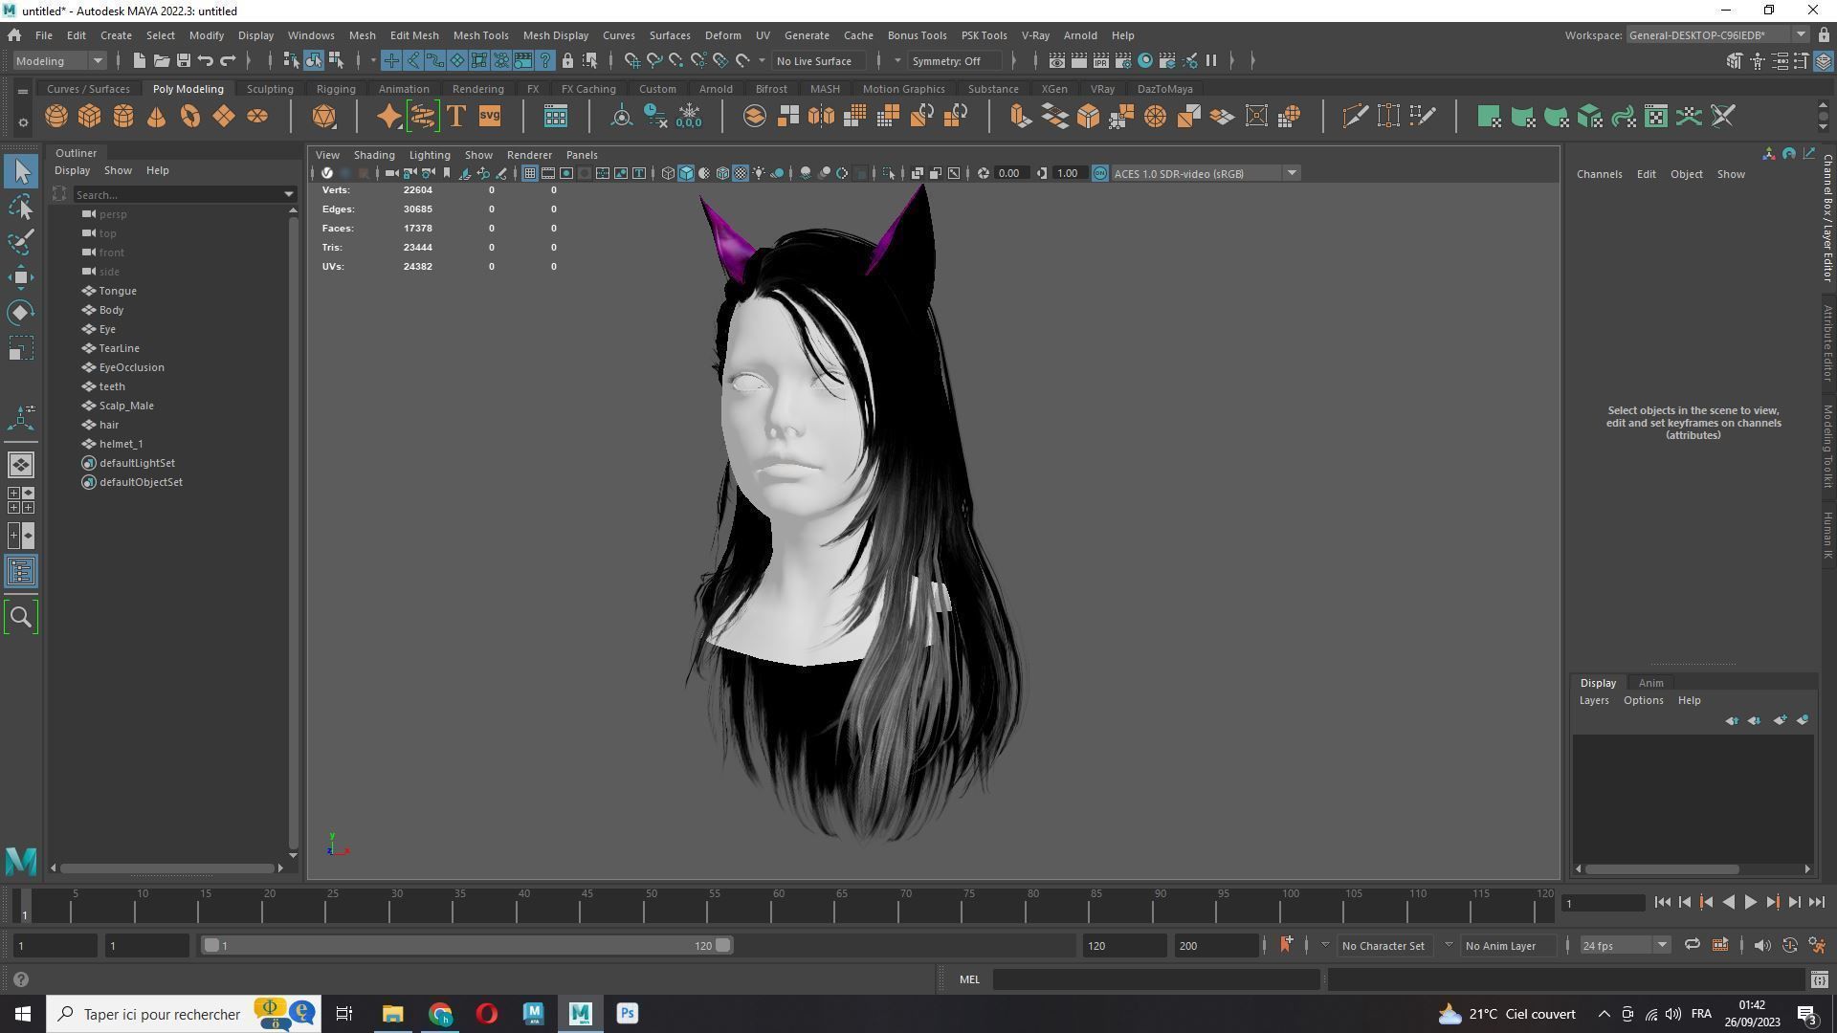This screenshot has height=1033, width=1837.
Task: Open File Explorer from Windows taskbar
Action: [393, 1014]
